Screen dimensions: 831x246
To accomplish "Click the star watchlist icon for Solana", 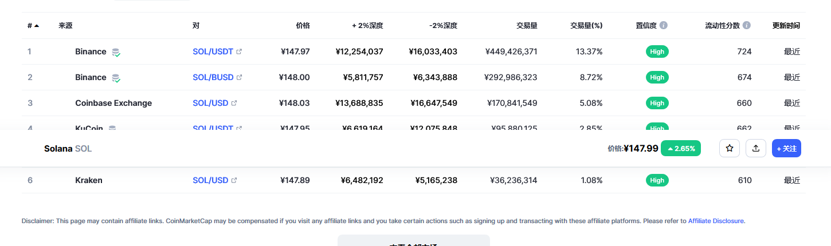I will pos(730,148).
